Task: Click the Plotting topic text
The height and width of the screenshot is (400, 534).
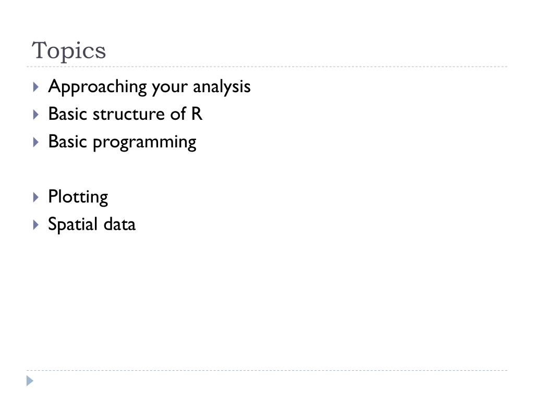Action: 78,197
